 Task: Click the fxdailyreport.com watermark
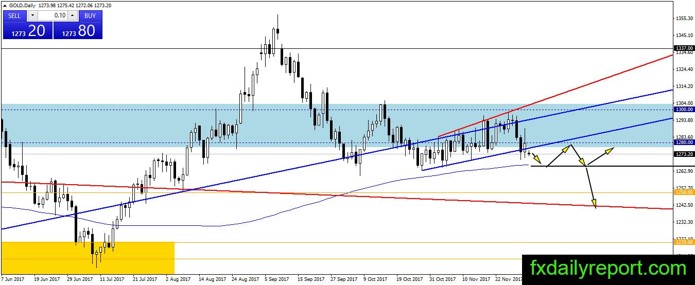coord(607,268)
